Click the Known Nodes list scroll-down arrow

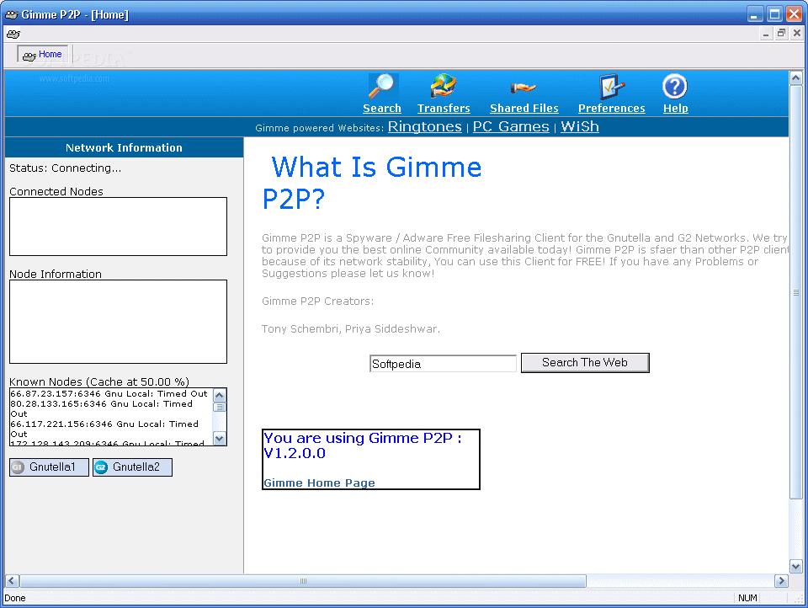tap(220, 439)
